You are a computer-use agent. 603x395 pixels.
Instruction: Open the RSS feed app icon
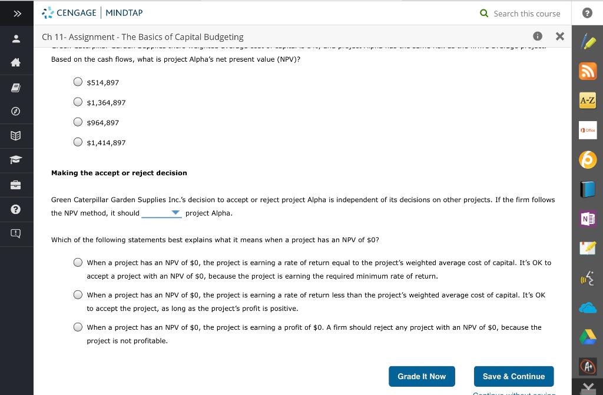(x=587, y=71)
